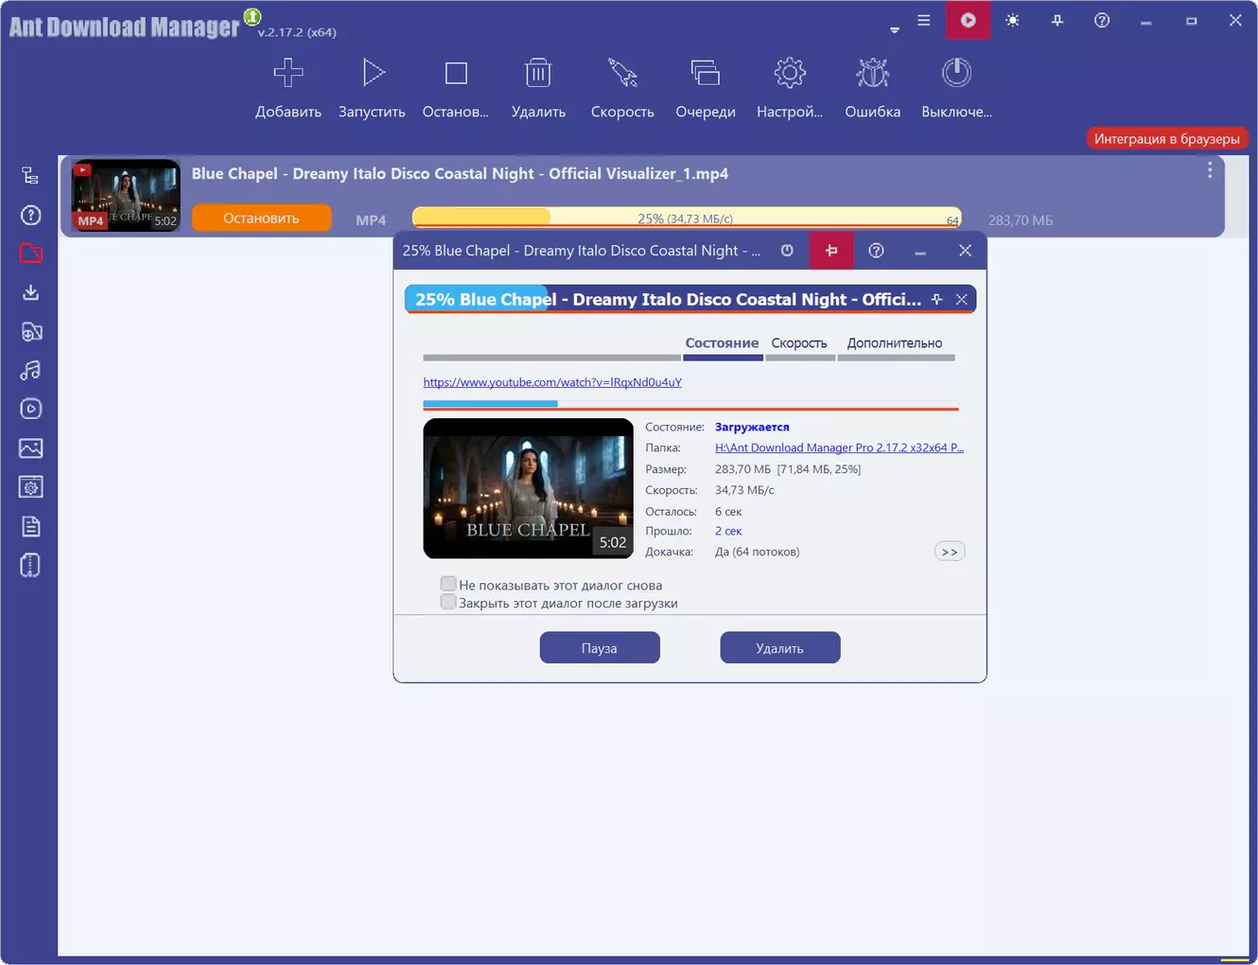
Task: Select the documents sidebar icon
Action: [x=30, y=526]
